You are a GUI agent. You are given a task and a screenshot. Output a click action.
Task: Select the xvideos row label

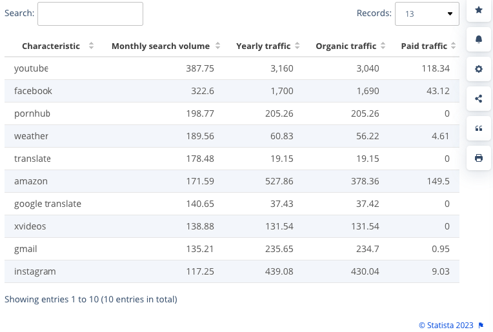tap(30, 226)
